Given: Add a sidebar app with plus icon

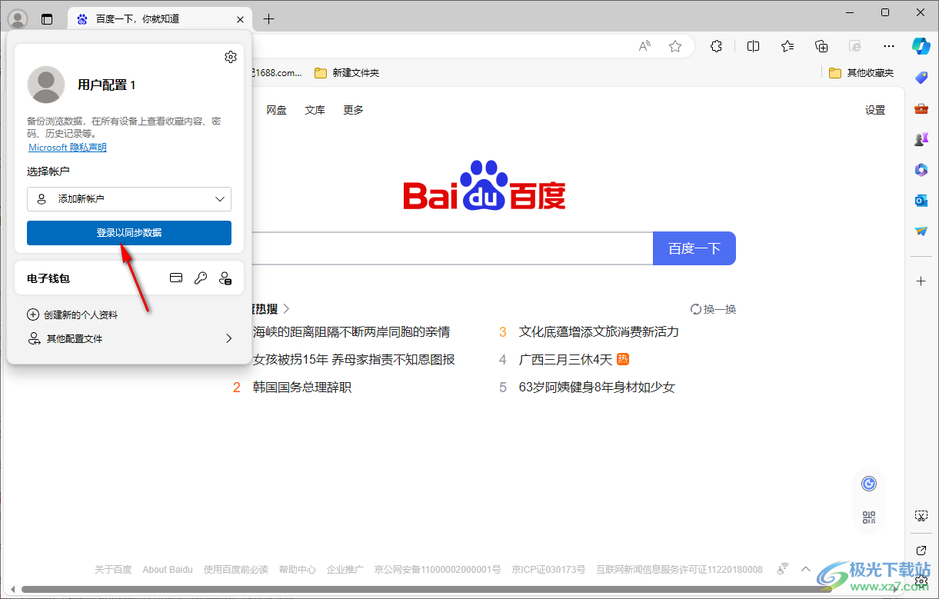Looking at the screenshot, I should 921,281.
